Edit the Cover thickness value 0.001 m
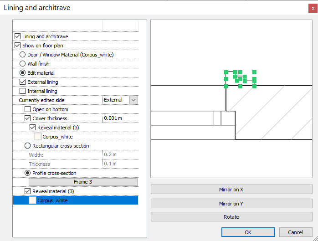This screenshot has width=318, height=241. click(120, 118)
